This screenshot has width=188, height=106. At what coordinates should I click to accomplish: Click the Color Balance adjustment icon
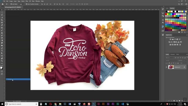point(172,42)
